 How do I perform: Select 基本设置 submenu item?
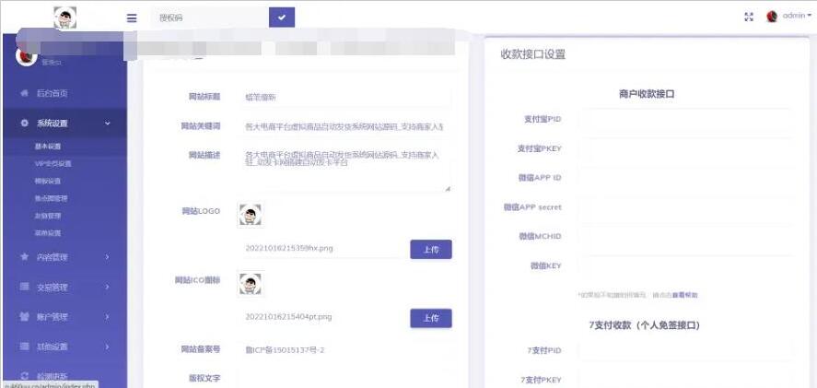(x=48, y=147)
